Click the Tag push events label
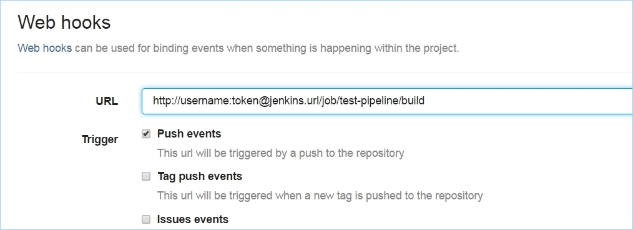This screenshot has width=633, height=230. [x=200, y=176]
